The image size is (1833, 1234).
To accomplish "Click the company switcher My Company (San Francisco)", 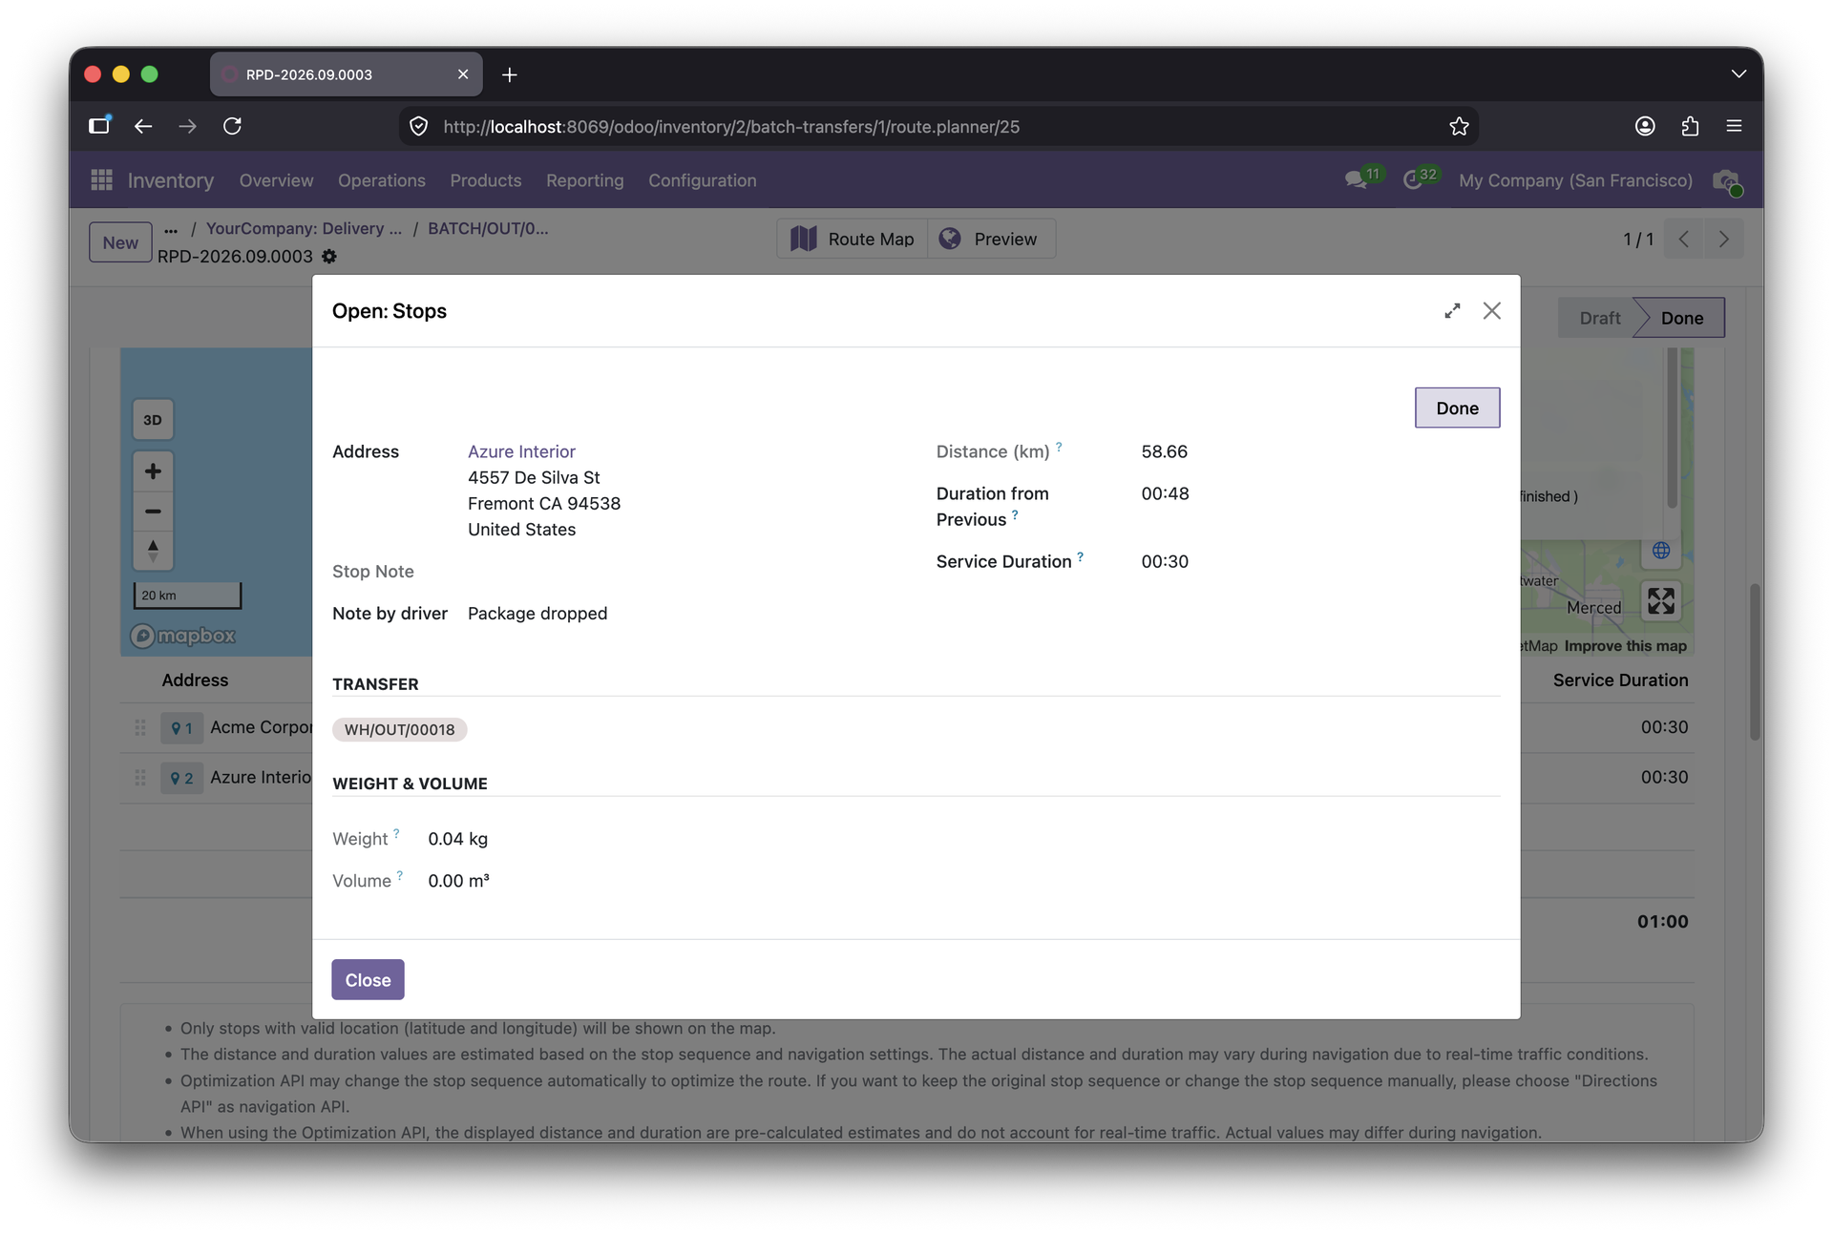I will (x=1575, y=180).
